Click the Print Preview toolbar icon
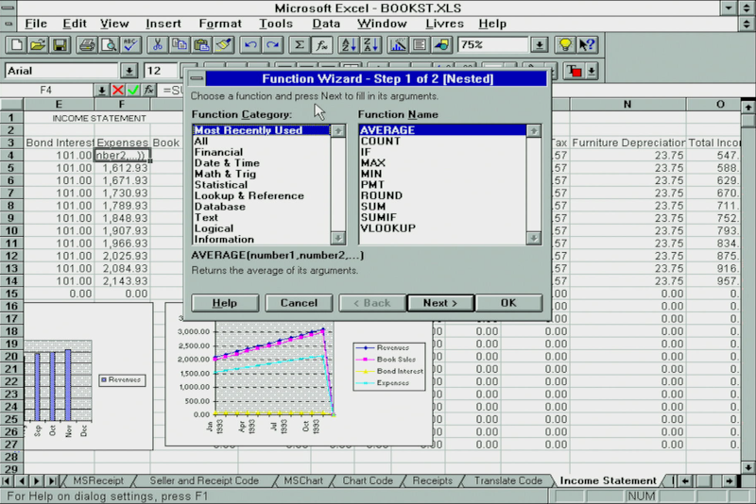 [109, 44]
